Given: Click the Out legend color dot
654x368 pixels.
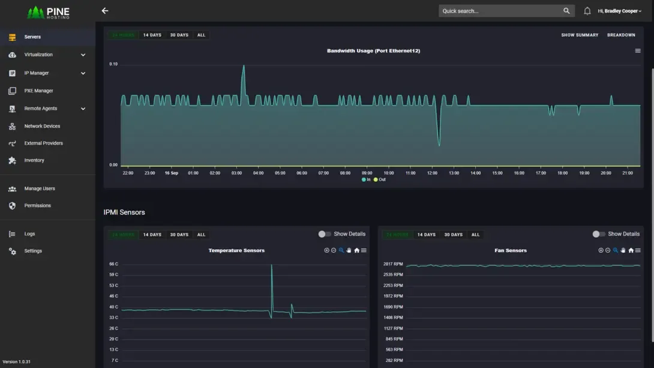Looking at the screenshot, I should click(x=374, y=179).
